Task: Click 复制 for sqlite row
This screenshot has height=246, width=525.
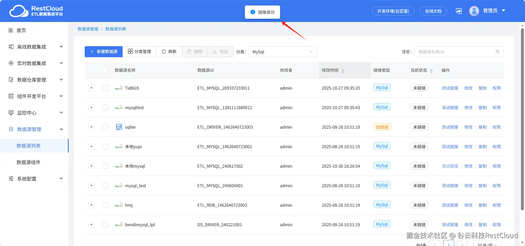Action: click(482, 127)
